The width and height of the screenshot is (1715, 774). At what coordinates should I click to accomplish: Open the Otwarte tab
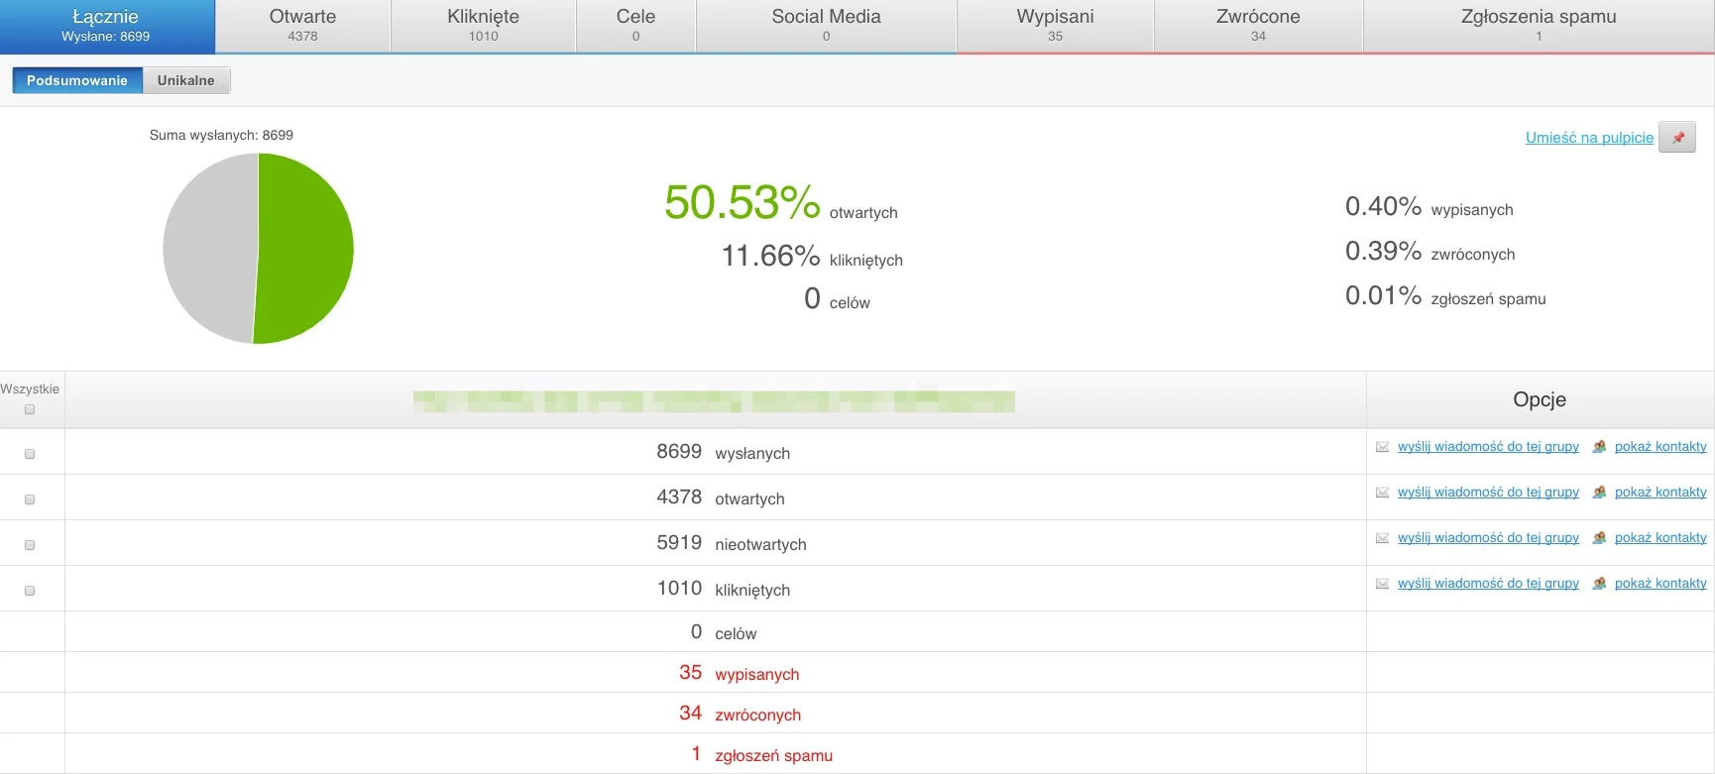(x=302, y=26)
